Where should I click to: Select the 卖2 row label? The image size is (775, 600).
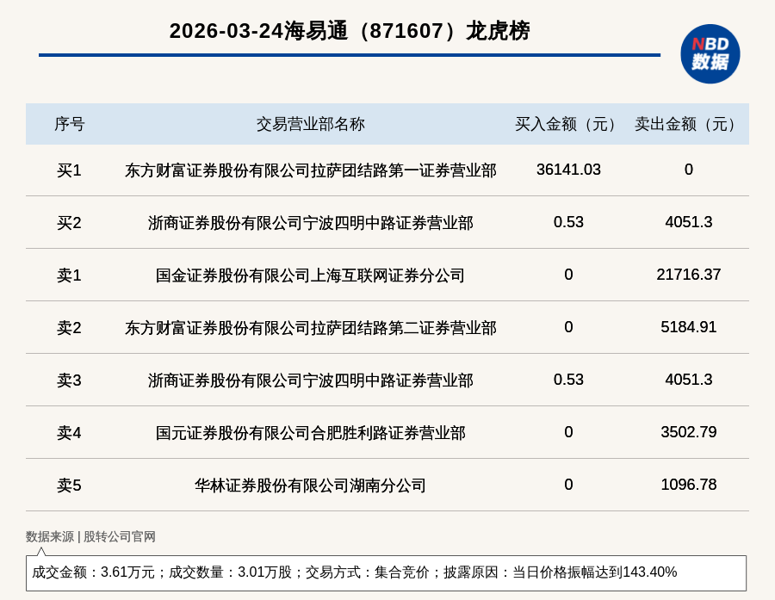tap(69, 328)
